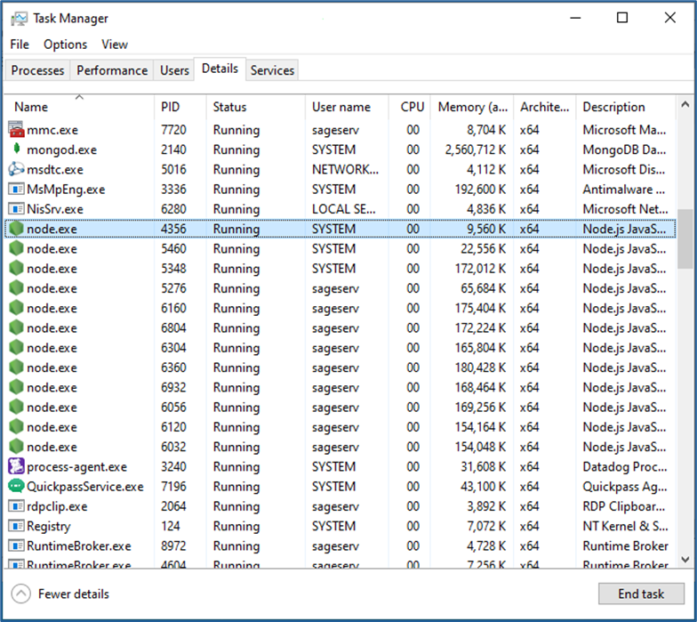Click the rdpclip.exe process icon
Viewport: 697px width, 622px height.
point(16,506)
